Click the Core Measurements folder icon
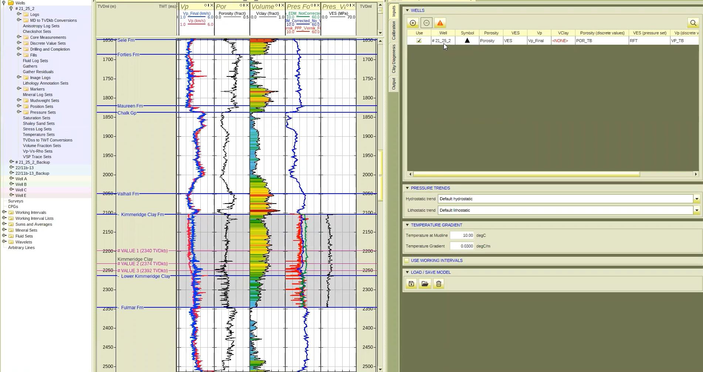Screen dimensions: 703x372 26,37
